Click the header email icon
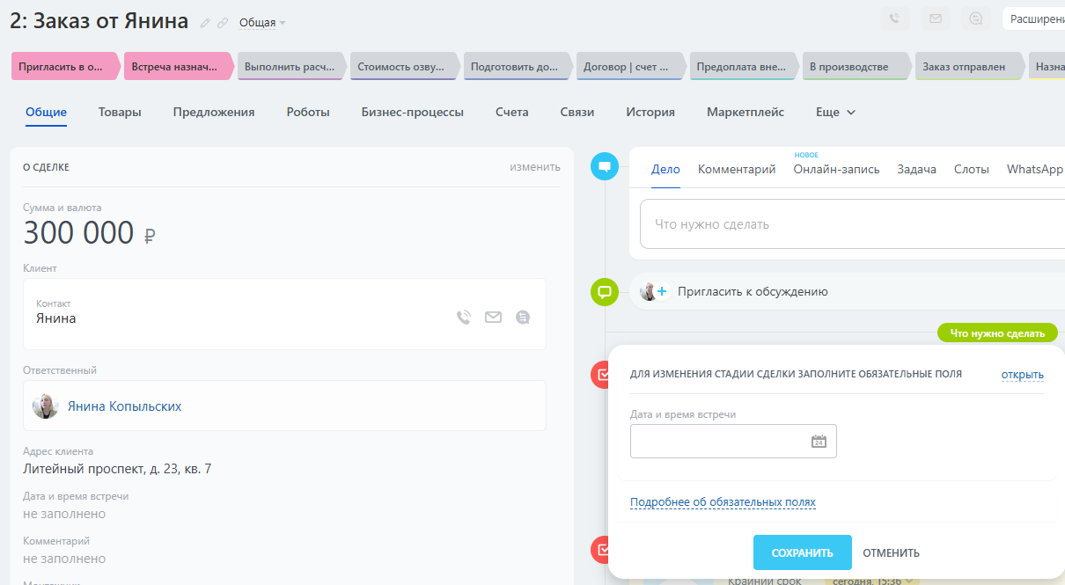This screenshot has width=1065, height=585. 936,18
